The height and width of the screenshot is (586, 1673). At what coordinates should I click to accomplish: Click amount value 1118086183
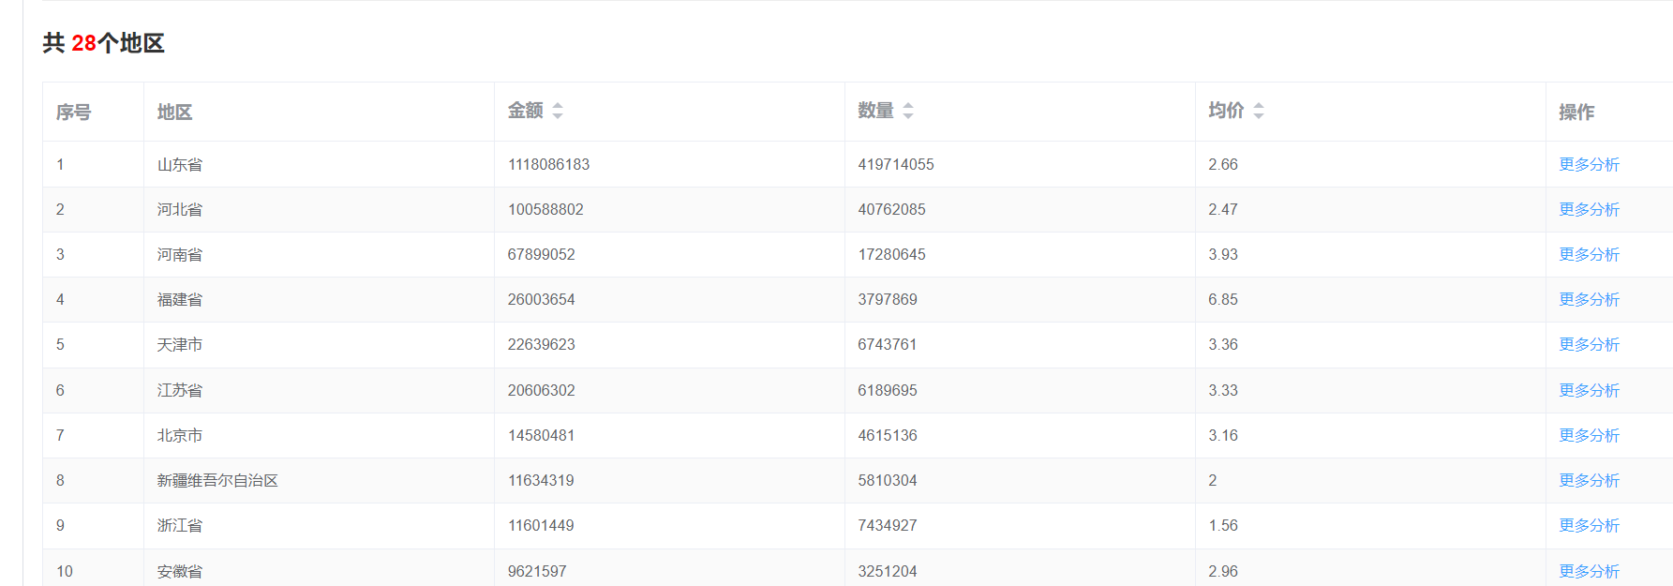click(549, 164)
